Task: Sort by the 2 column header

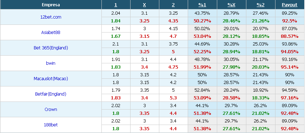Action: (x=173, y=5)
